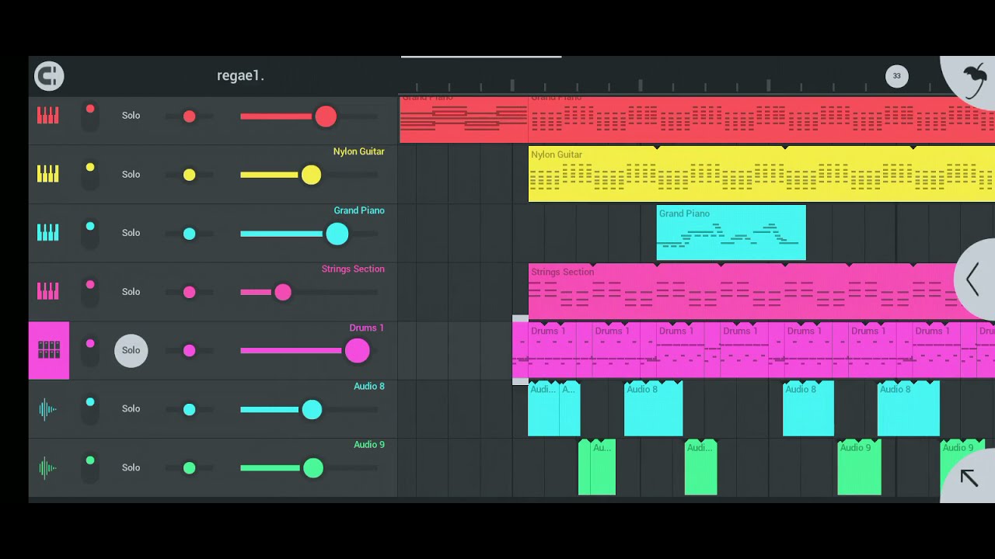Expand the side panel with the left chevron

click(x=972, y=279)
